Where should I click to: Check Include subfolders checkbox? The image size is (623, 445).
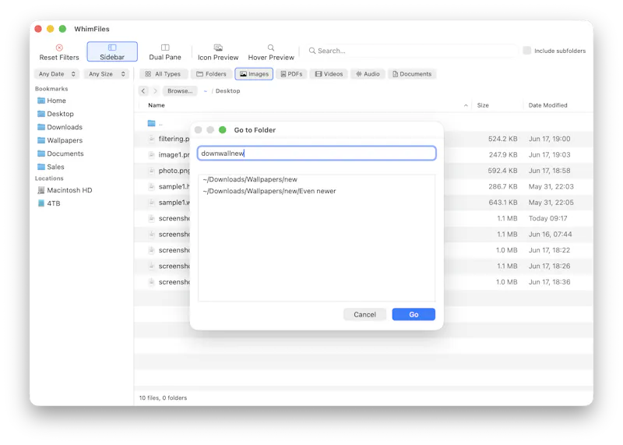click(x=527, y=51)
